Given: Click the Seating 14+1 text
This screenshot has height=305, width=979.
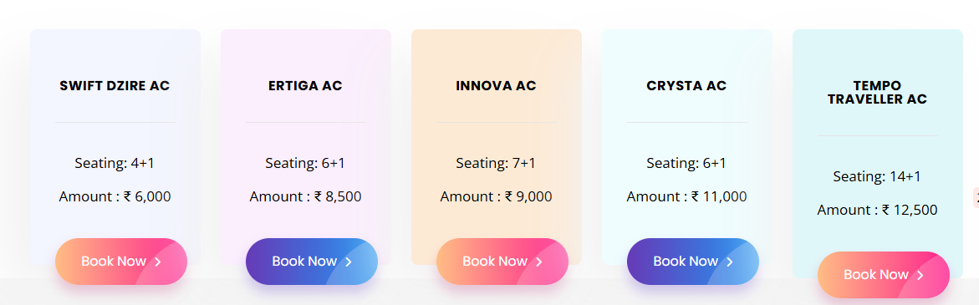Looking at the screenshot, I should (877, 176).
